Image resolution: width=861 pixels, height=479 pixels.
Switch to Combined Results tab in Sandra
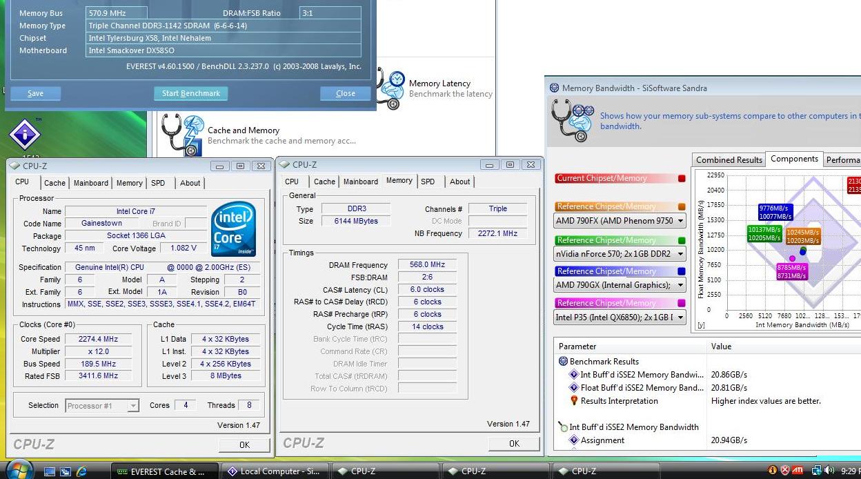729,160
